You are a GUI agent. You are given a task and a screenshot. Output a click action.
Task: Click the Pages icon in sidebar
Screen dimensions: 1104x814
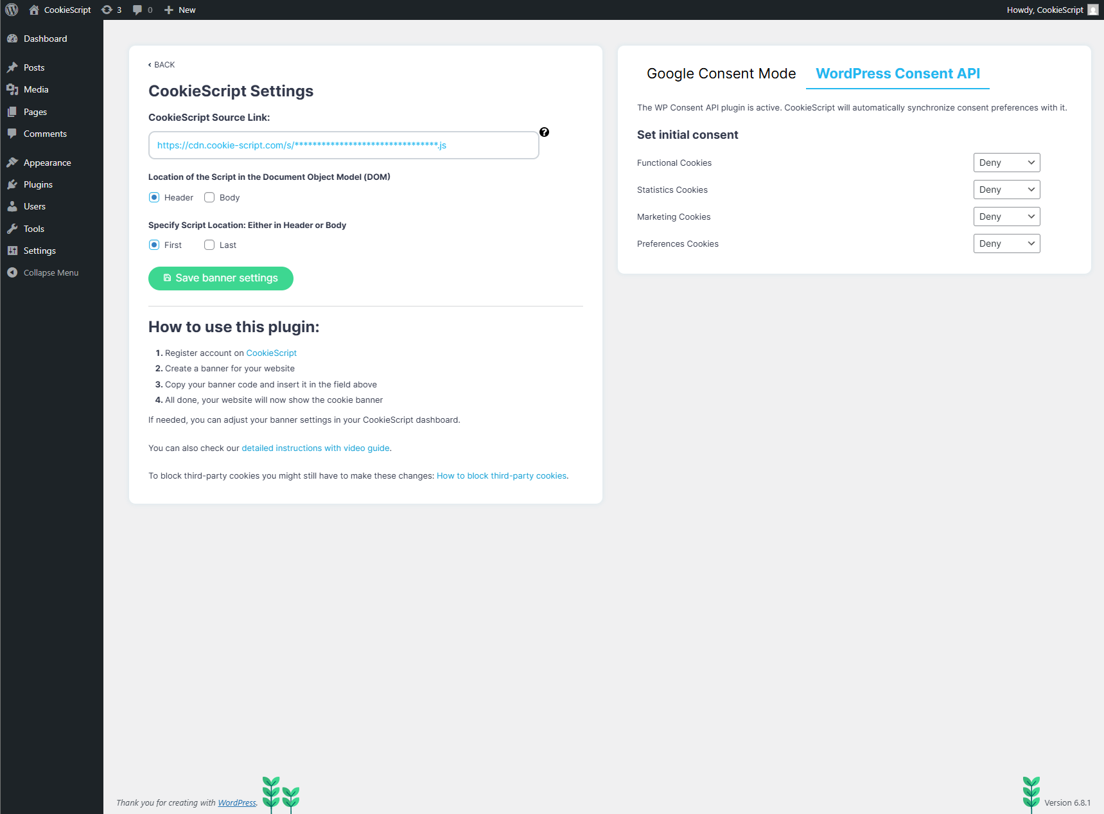click(12, 112)
